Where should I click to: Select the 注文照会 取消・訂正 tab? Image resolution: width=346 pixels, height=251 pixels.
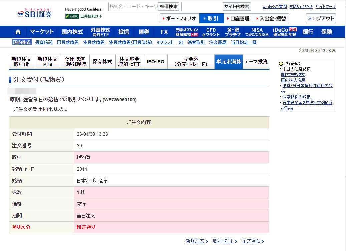130,62
